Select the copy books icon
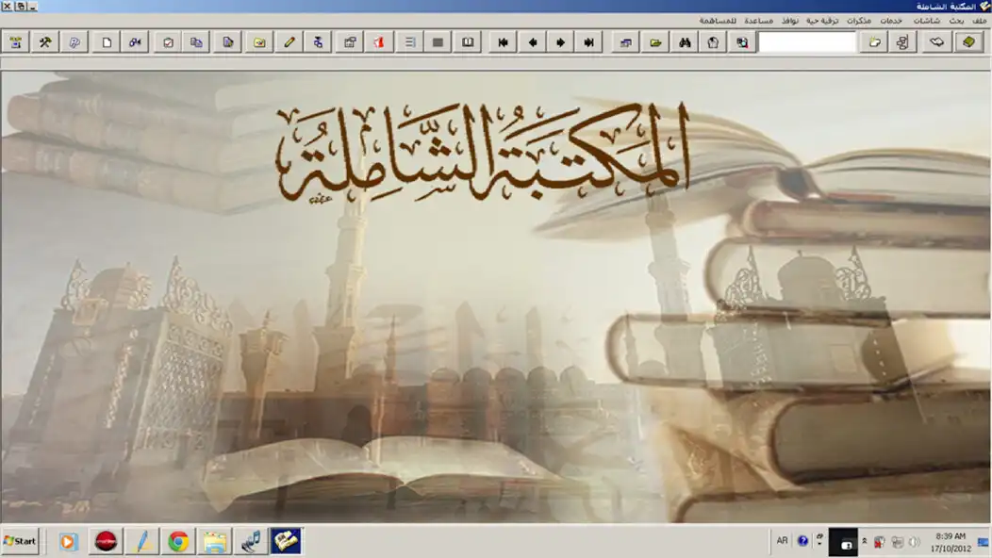Image resolution: width=992 pixels, height=558 pixels. click(x=195, y=41)
